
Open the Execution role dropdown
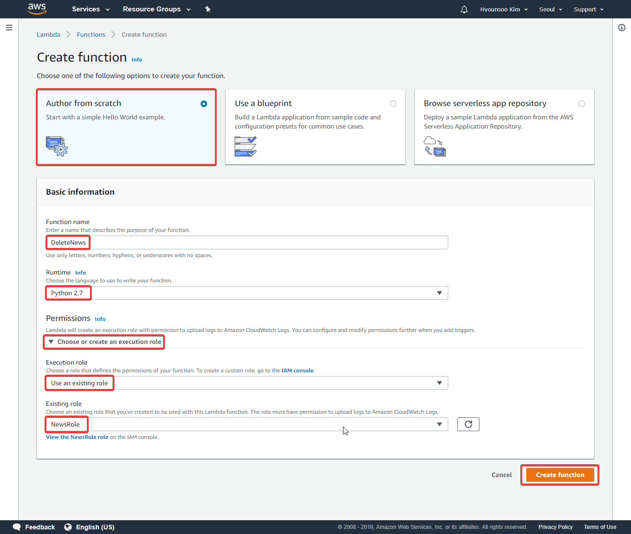pyautogui.click(x=247, y=383)
